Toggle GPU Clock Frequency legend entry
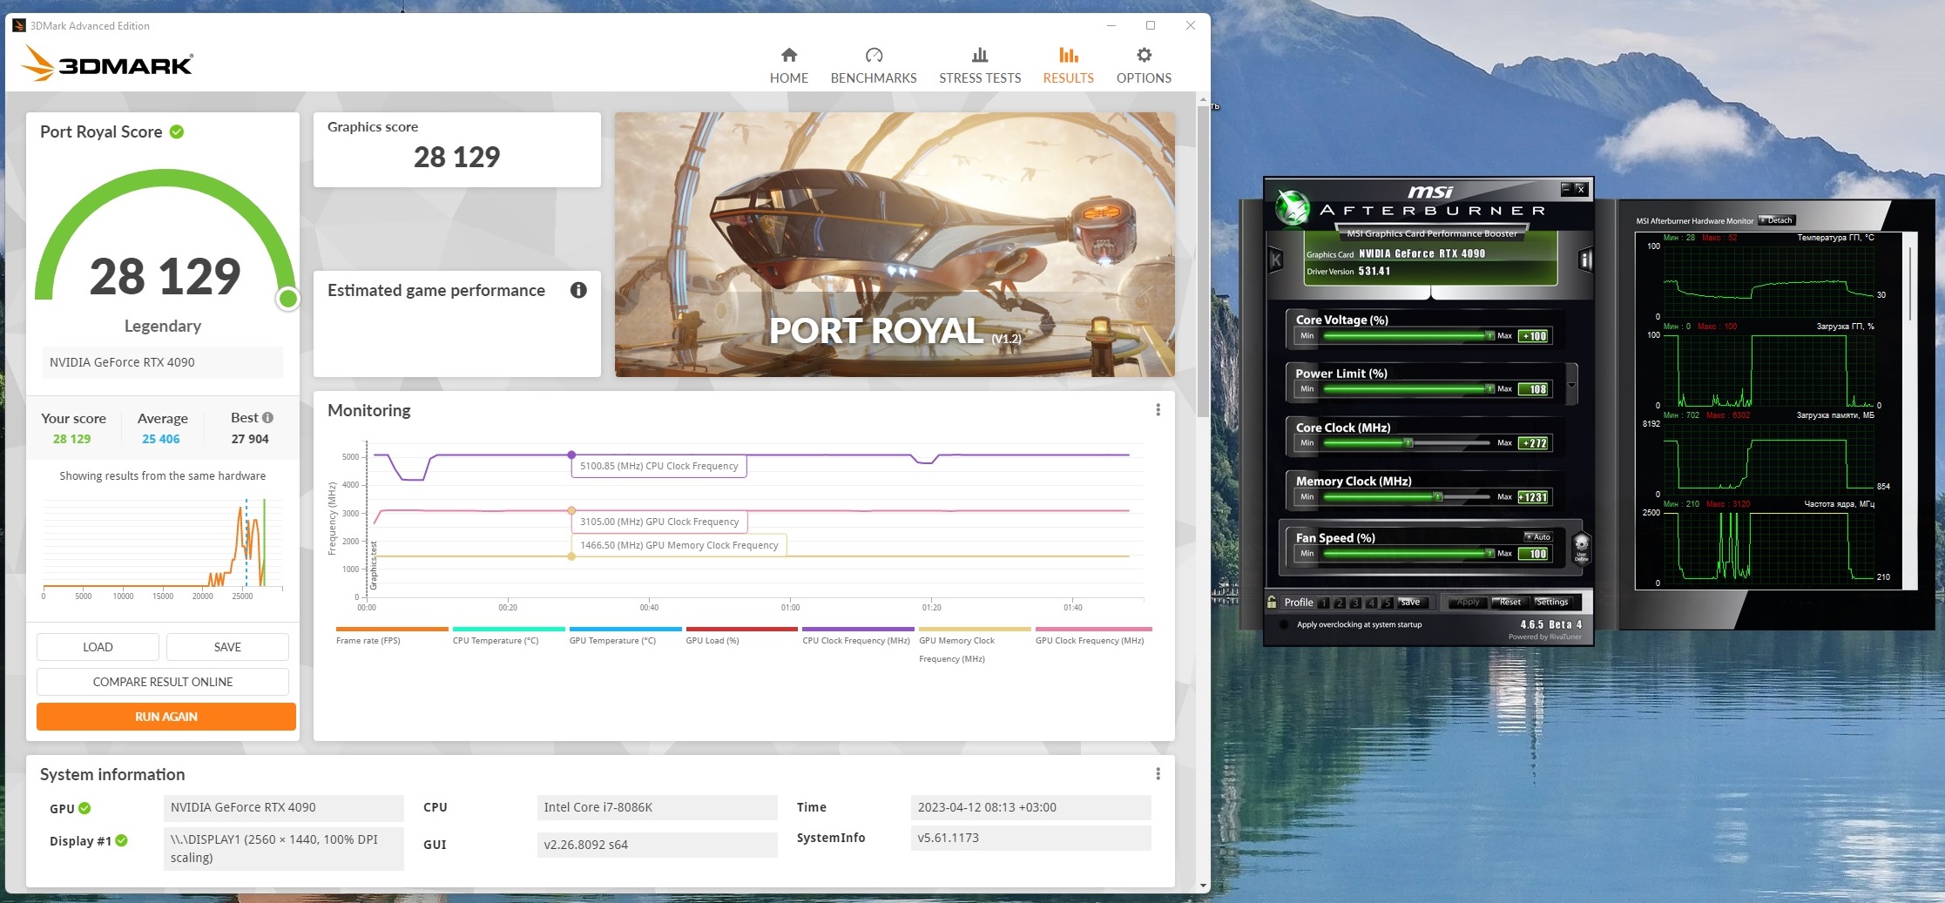 (x=1093, y=637)
